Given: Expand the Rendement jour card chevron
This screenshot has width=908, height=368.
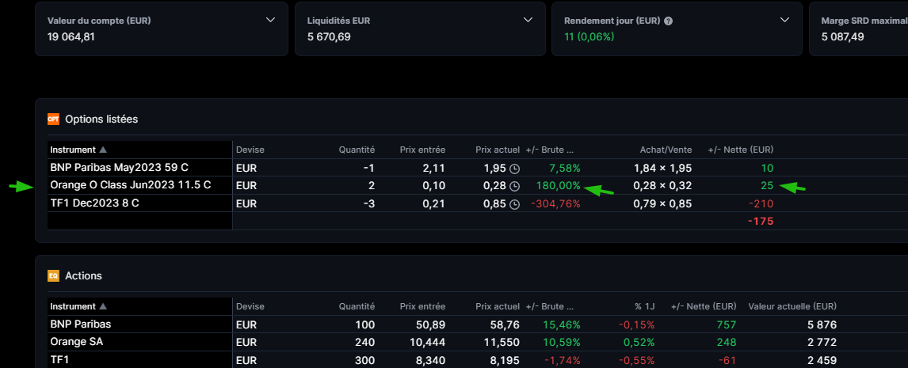Looking at the screenshot, I should point(784,20).
